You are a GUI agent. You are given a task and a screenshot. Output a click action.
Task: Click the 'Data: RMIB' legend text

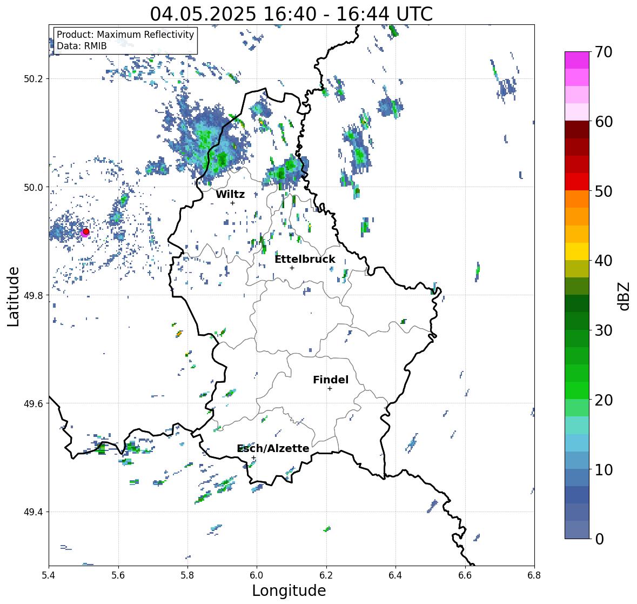click(82, 46)
